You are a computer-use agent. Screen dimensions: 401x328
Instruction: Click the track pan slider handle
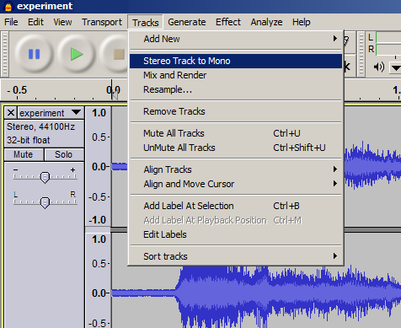(45, 202)
